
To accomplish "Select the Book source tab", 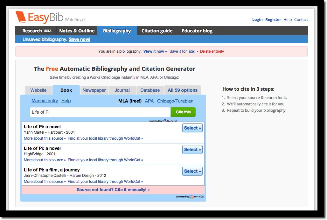I will pyautogui.click(x=66, y=90).
